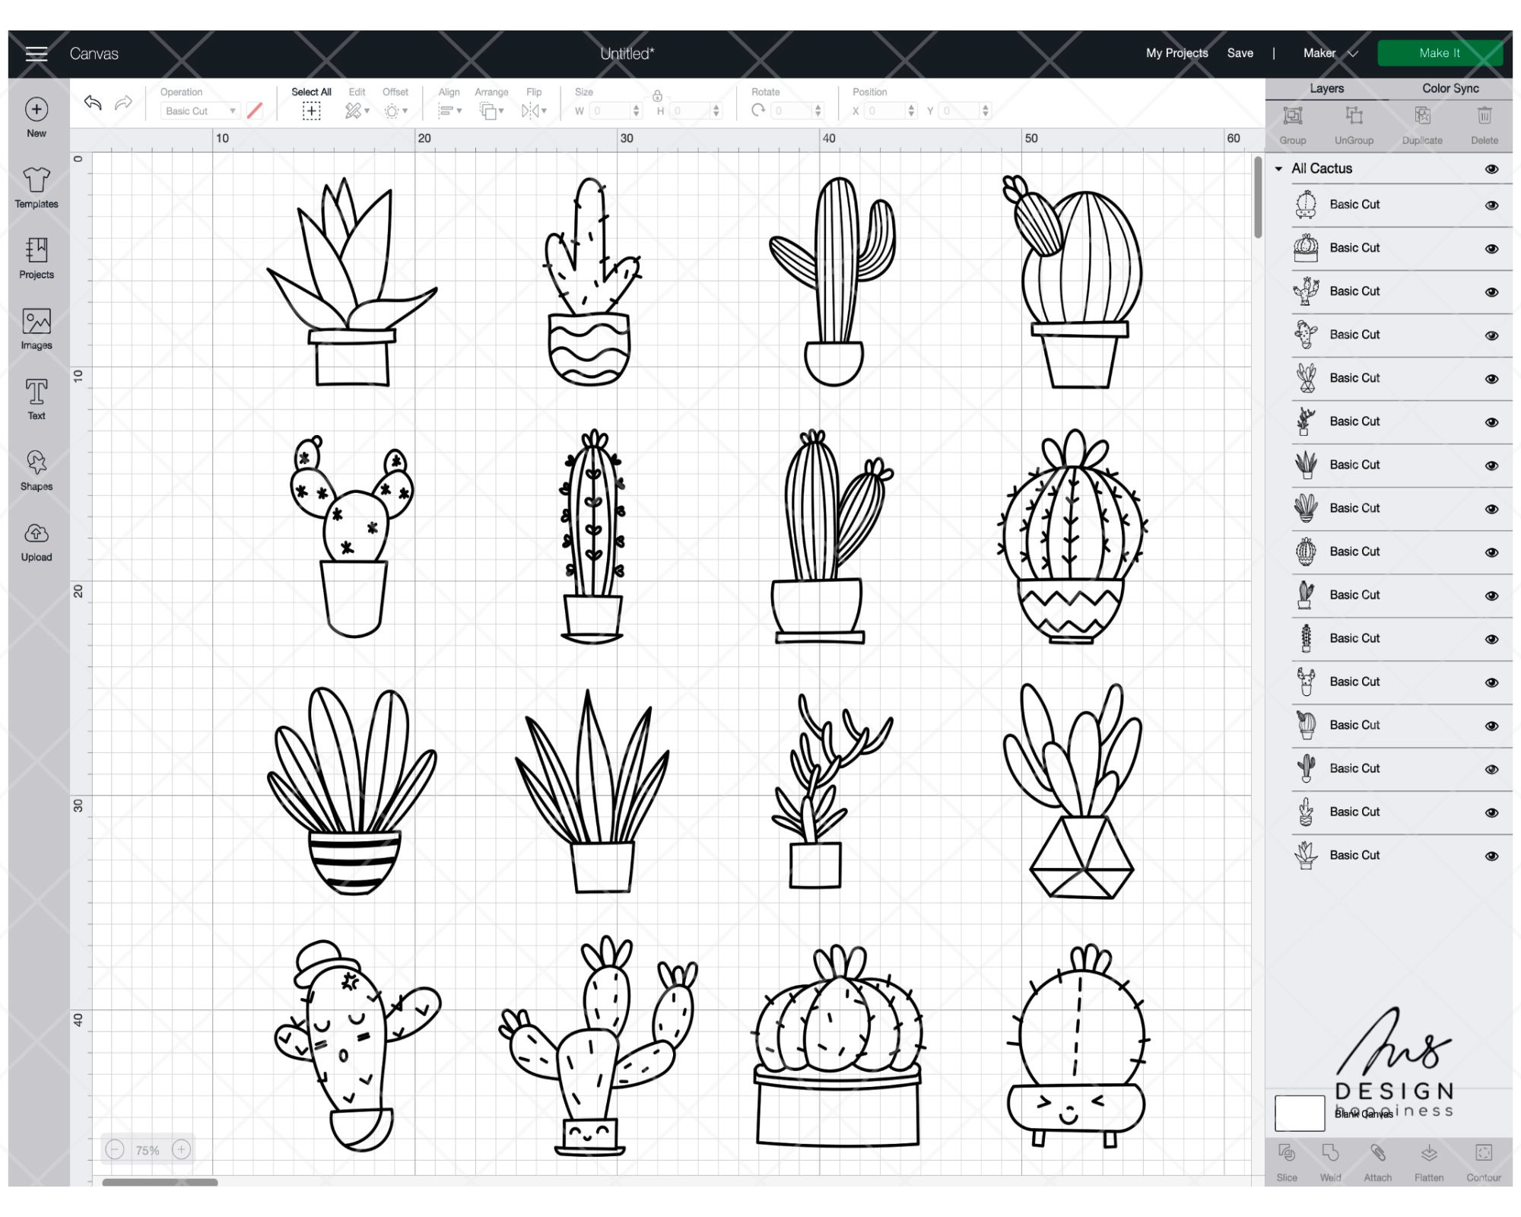Open the hamburger menu beside Canvas
The height and width of the screenshot is (1217, 1521).
click(36, 53)
